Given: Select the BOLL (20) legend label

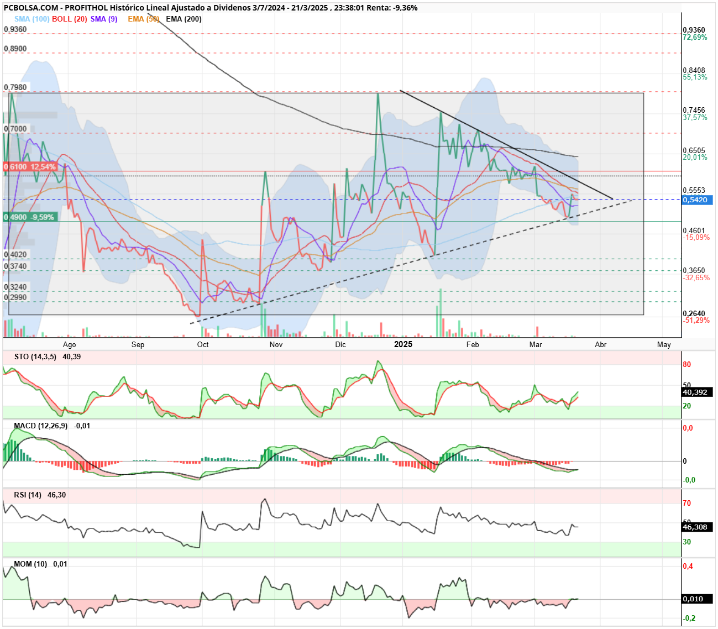Looking at the screenshot, I should tap(70, 19).
